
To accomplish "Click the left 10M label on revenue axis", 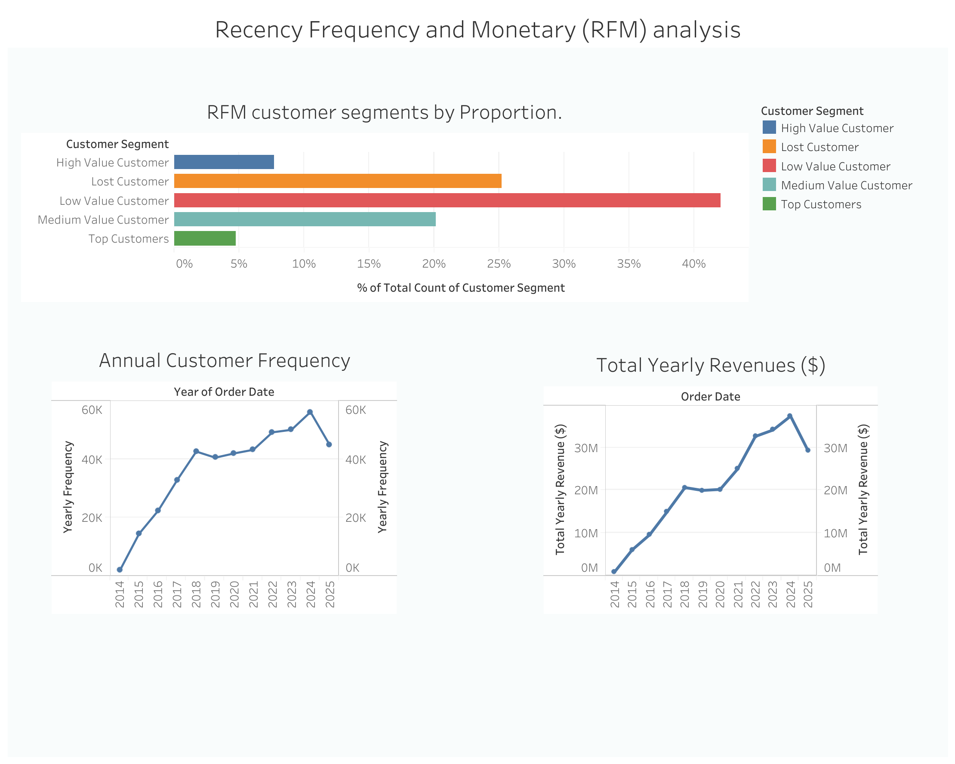I will [x=586, y=533].
